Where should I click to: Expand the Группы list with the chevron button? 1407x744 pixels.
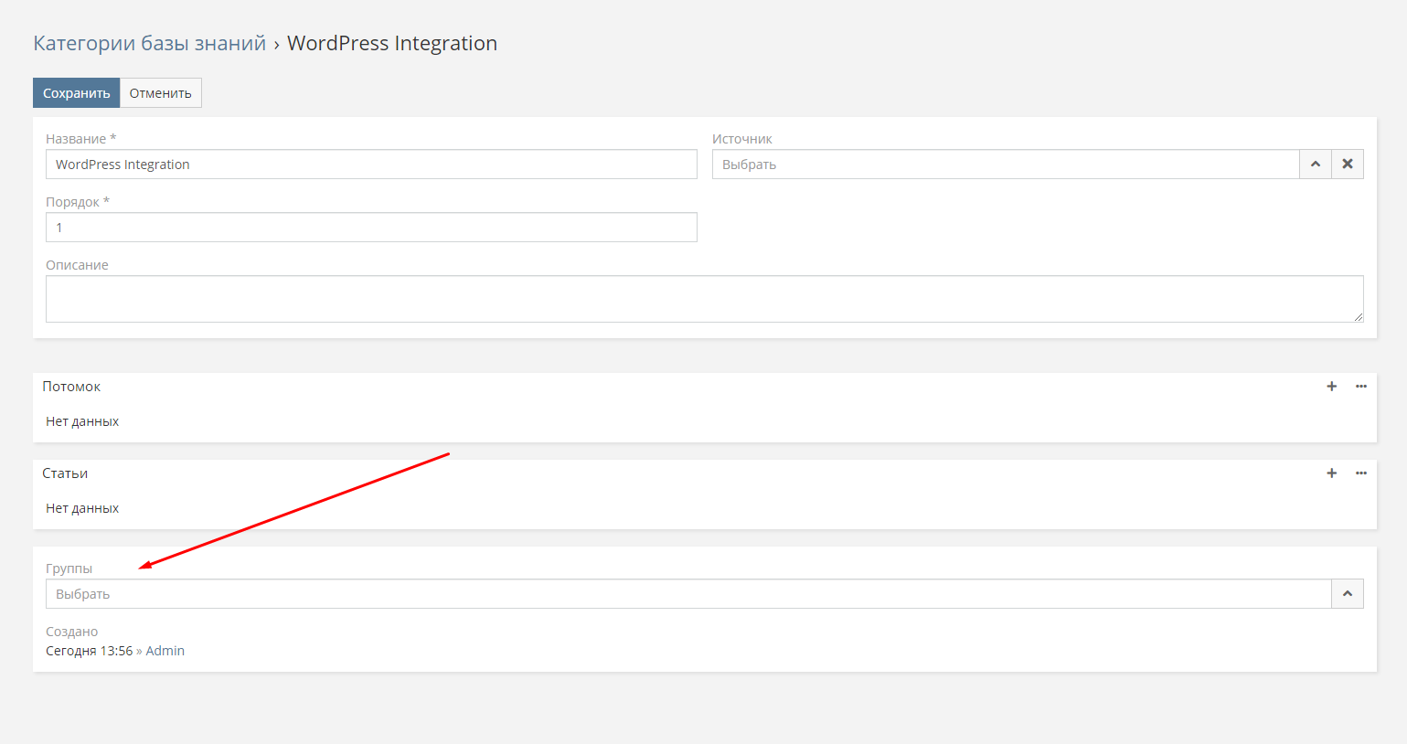coord(1347,594)
